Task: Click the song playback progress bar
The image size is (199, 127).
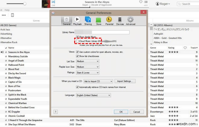Action: click(99, 7)
